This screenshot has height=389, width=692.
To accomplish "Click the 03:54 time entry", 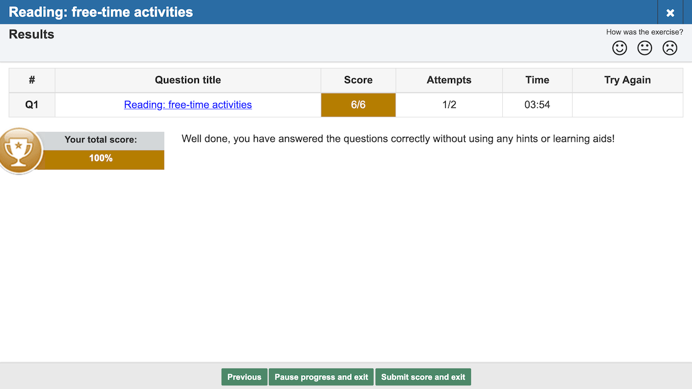I will (x=537, y=104).
